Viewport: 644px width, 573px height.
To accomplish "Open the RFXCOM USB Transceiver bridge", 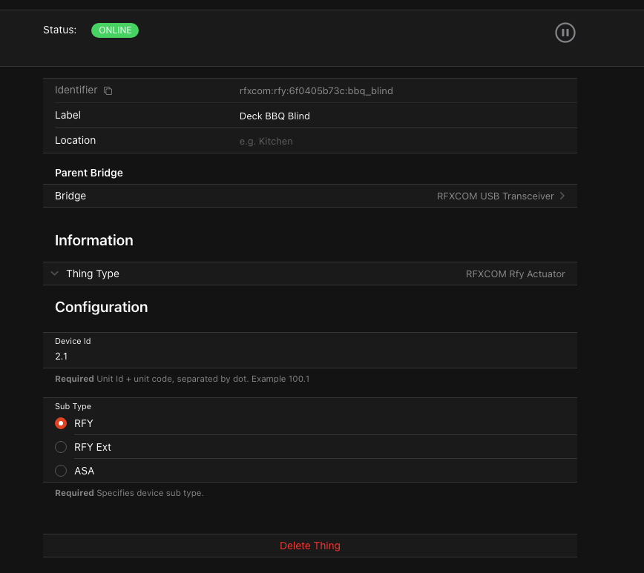I will (495, 196).
